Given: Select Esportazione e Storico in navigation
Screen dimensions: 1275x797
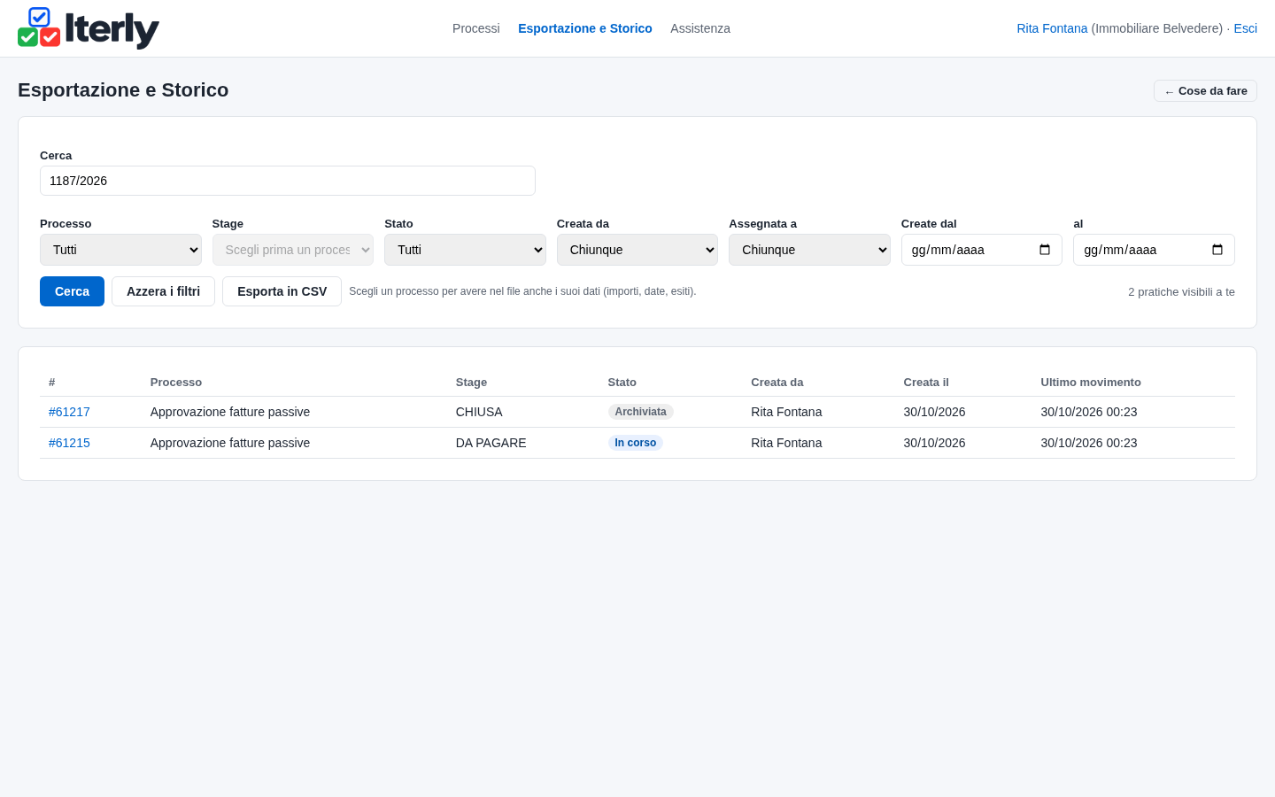Looking at the screenshot, I should (585, 28).
